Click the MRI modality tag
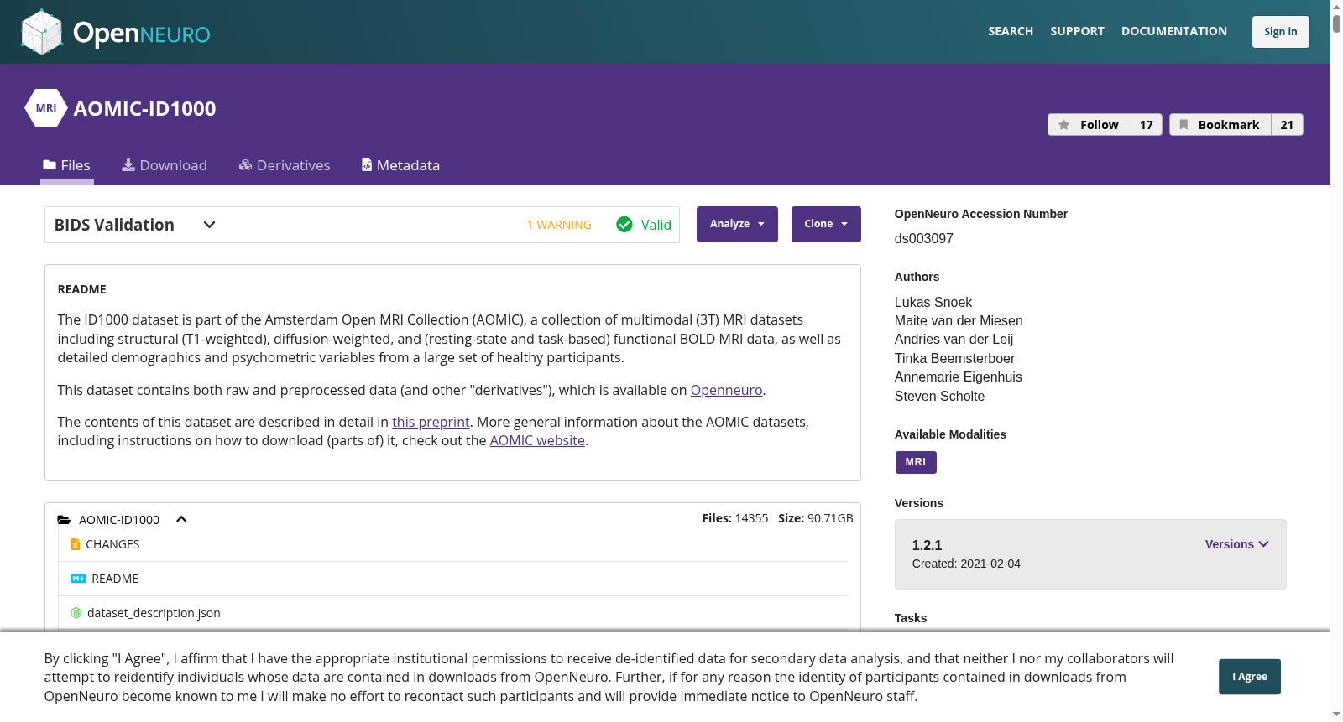Screen dimensions: 1343x722 916,462
